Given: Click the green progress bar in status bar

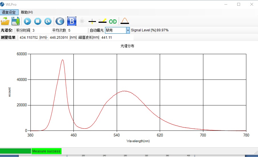Looking at the screenshot, I should point(15,151).
